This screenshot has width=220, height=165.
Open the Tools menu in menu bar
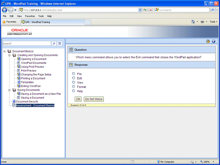[x=41, y=16]
